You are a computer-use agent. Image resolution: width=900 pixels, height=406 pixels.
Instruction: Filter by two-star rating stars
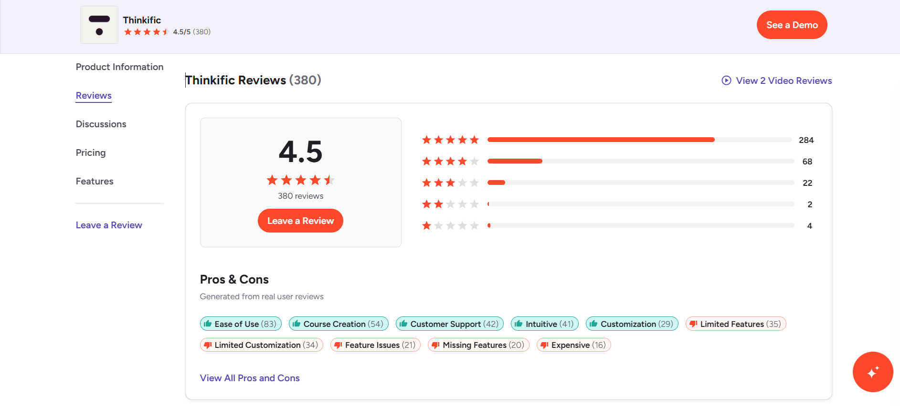[450, 204]
